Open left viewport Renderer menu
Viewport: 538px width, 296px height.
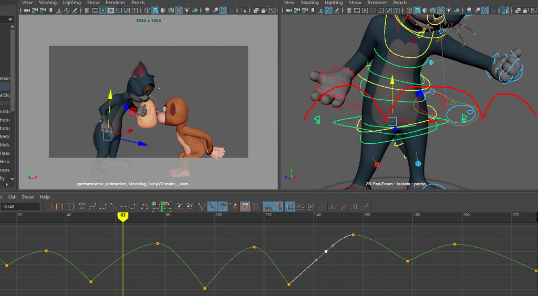[115, 3]
